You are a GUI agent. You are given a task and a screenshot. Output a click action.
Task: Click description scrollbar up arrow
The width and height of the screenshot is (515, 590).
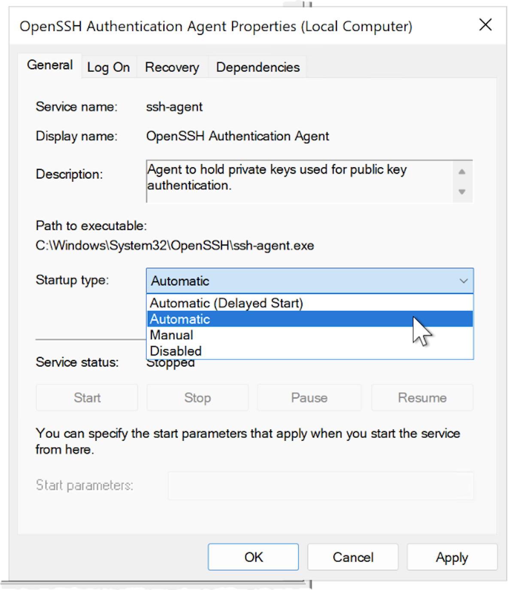click(462, 172)
